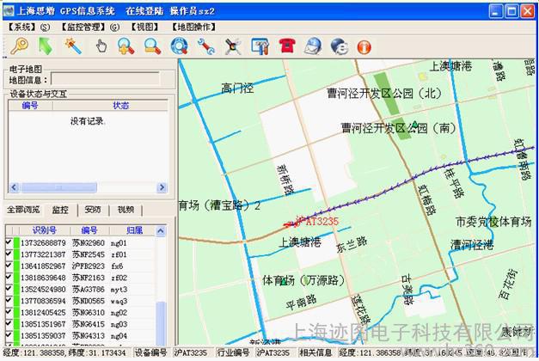
Task: Open the window-with-tools configuration icon
Action: tap(260, 46)
